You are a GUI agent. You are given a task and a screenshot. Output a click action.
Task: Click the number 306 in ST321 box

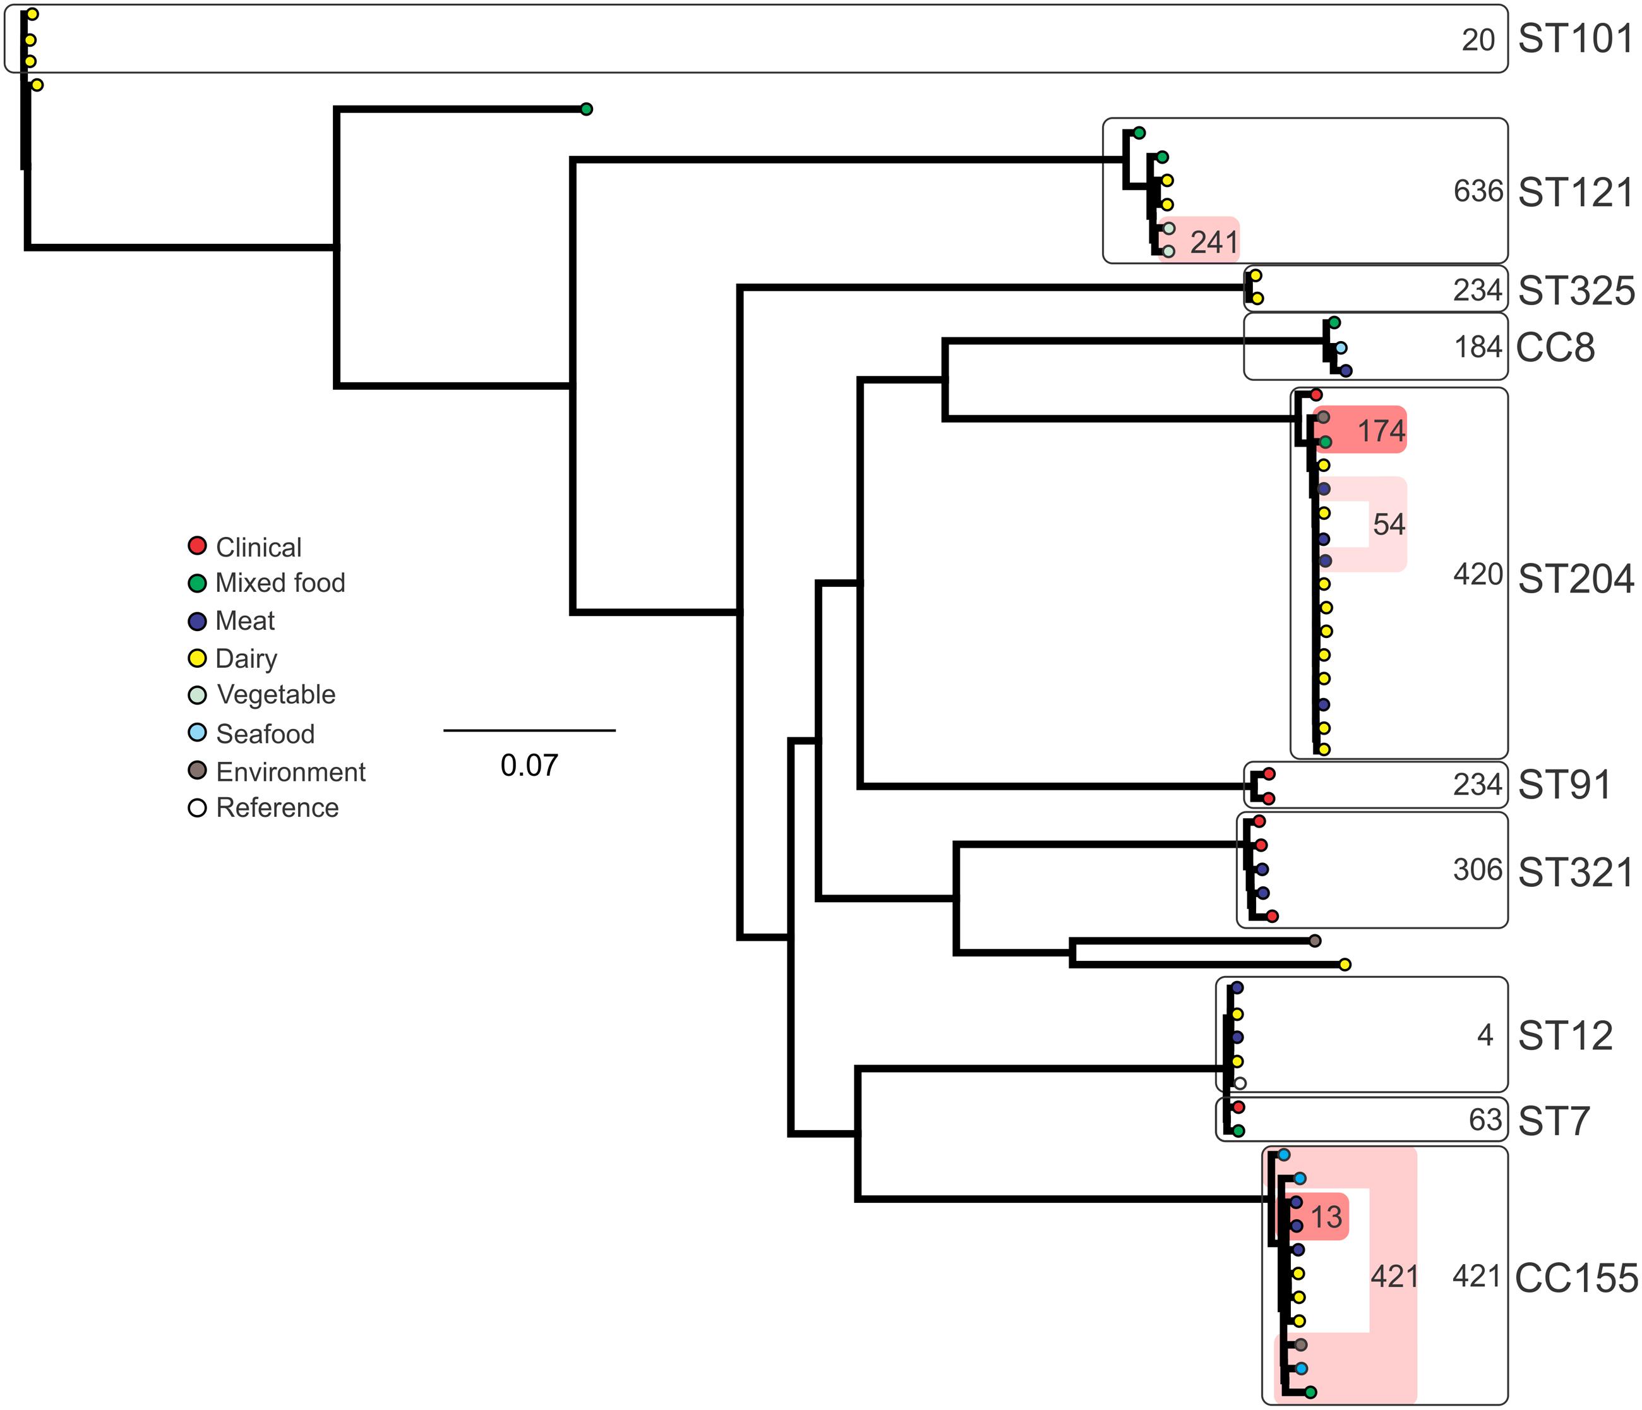coord(1478,869)
